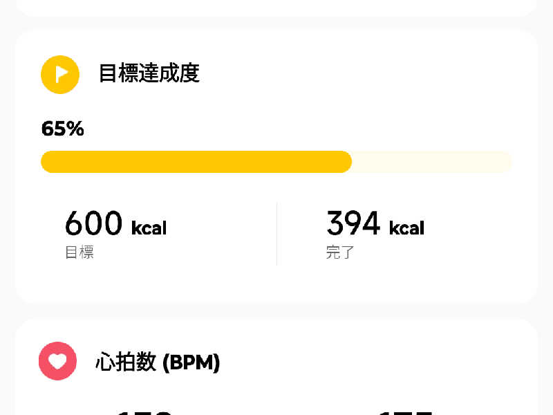The image size is (553, 415).
Task: Tap the partially visible card at the top
Action: (276, 8)
